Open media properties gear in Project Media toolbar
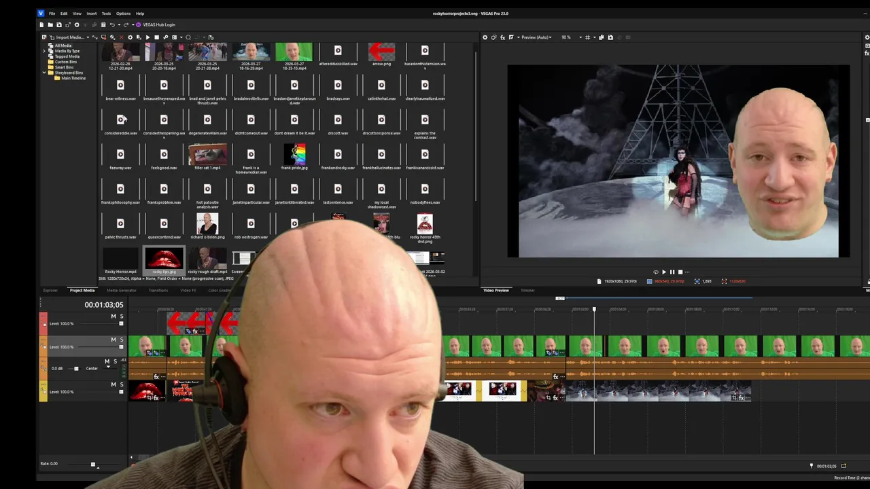Screen dimensions: 870x489 pos(130,37)
